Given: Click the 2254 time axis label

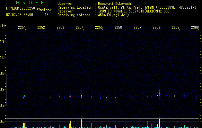Looking at the screenshot, I should tap(80, 28).
